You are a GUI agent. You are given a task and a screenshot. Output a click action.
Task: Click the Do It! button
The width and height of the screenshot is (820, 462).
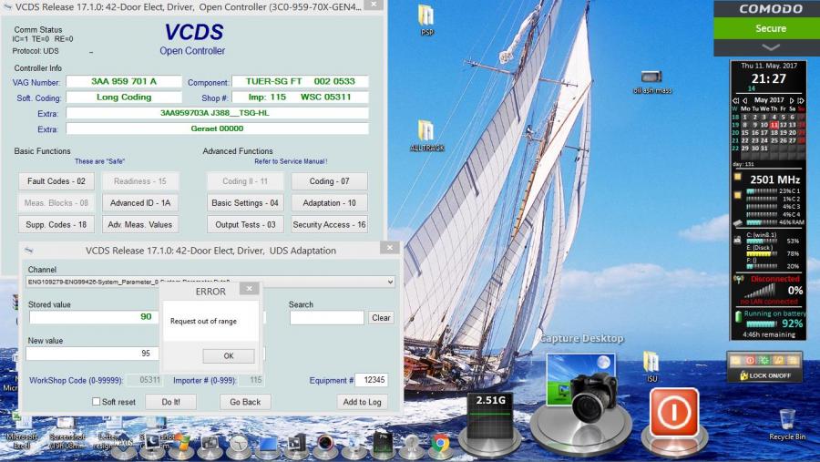[x=171, y=402]
